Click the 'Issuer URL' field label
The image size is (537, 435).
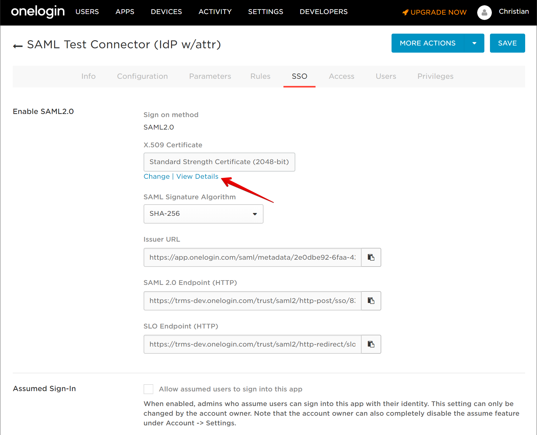click(162, 239)
